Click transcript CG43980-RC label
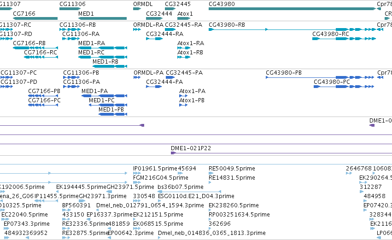The width and height of the screenshot is (392, 240). pos(330,34)
